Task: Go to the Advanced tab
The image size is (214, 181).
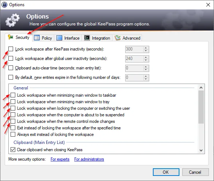Action: (x=127, y=38)
